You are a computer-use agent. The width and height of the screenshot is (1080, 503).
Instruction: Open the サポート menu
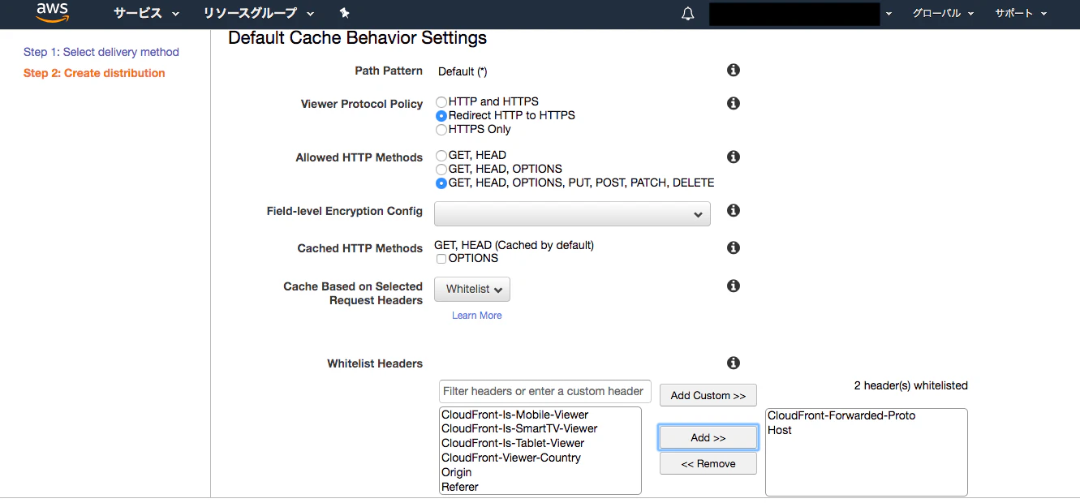pyautogui.click(x=1021, y=14)
